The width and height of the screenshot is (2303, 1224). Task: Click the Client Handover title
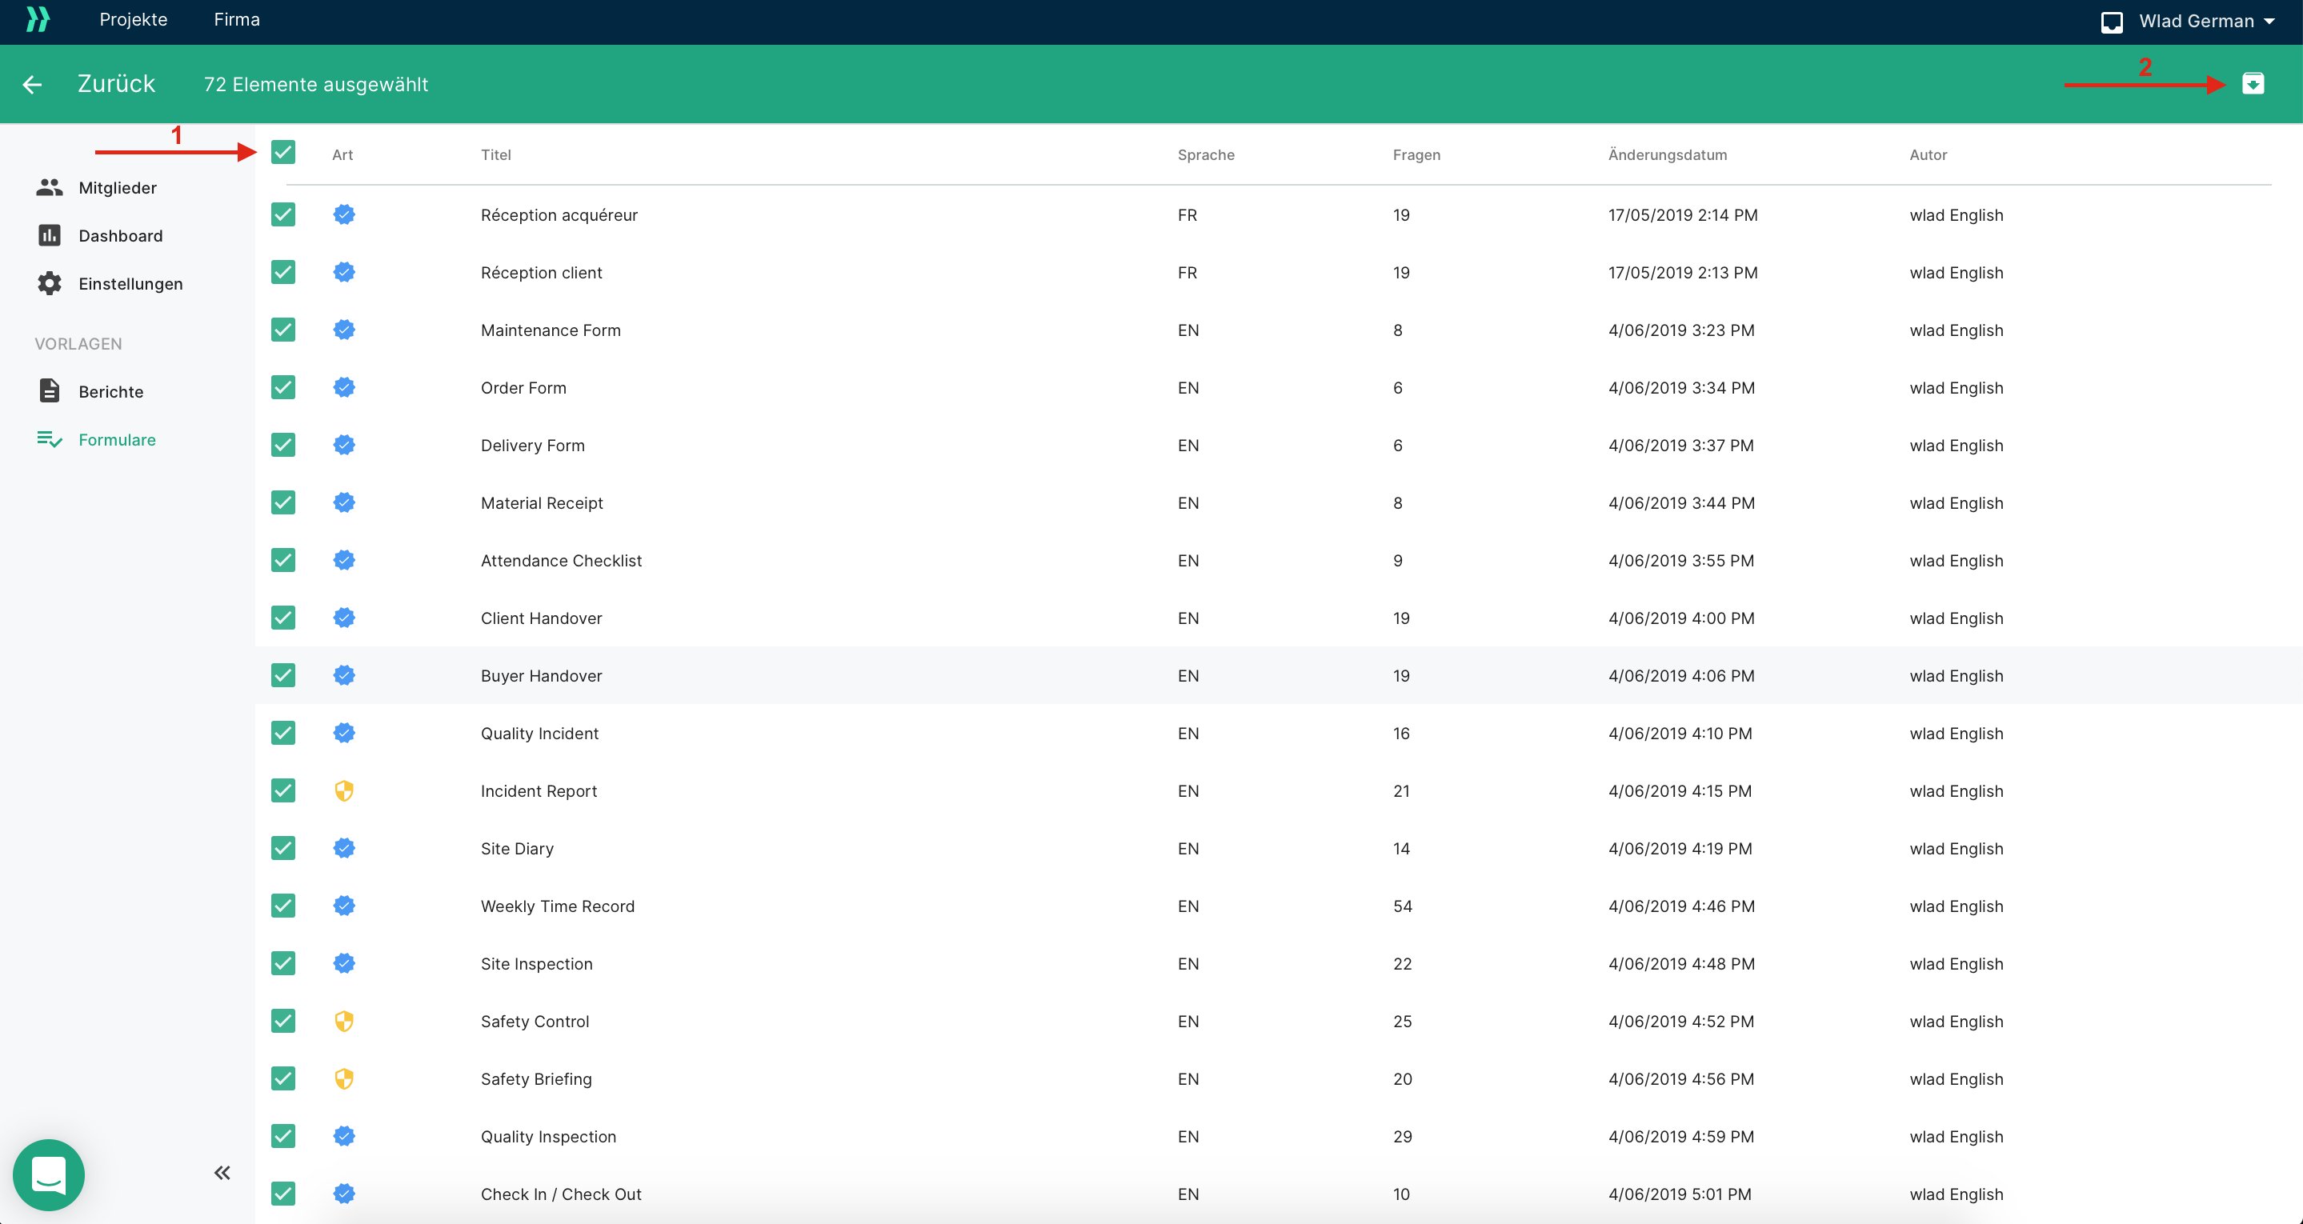click(541, 618)
